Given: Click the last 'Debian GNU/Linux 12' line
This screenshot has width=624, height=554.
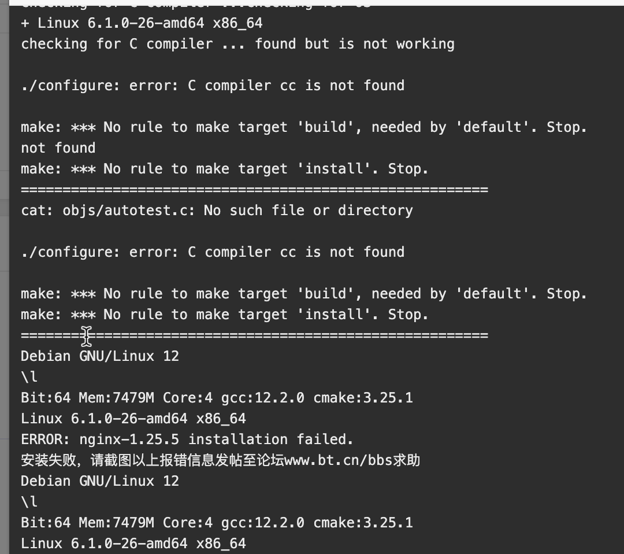Looking at the screenshot, I should [x=100, y=481].
